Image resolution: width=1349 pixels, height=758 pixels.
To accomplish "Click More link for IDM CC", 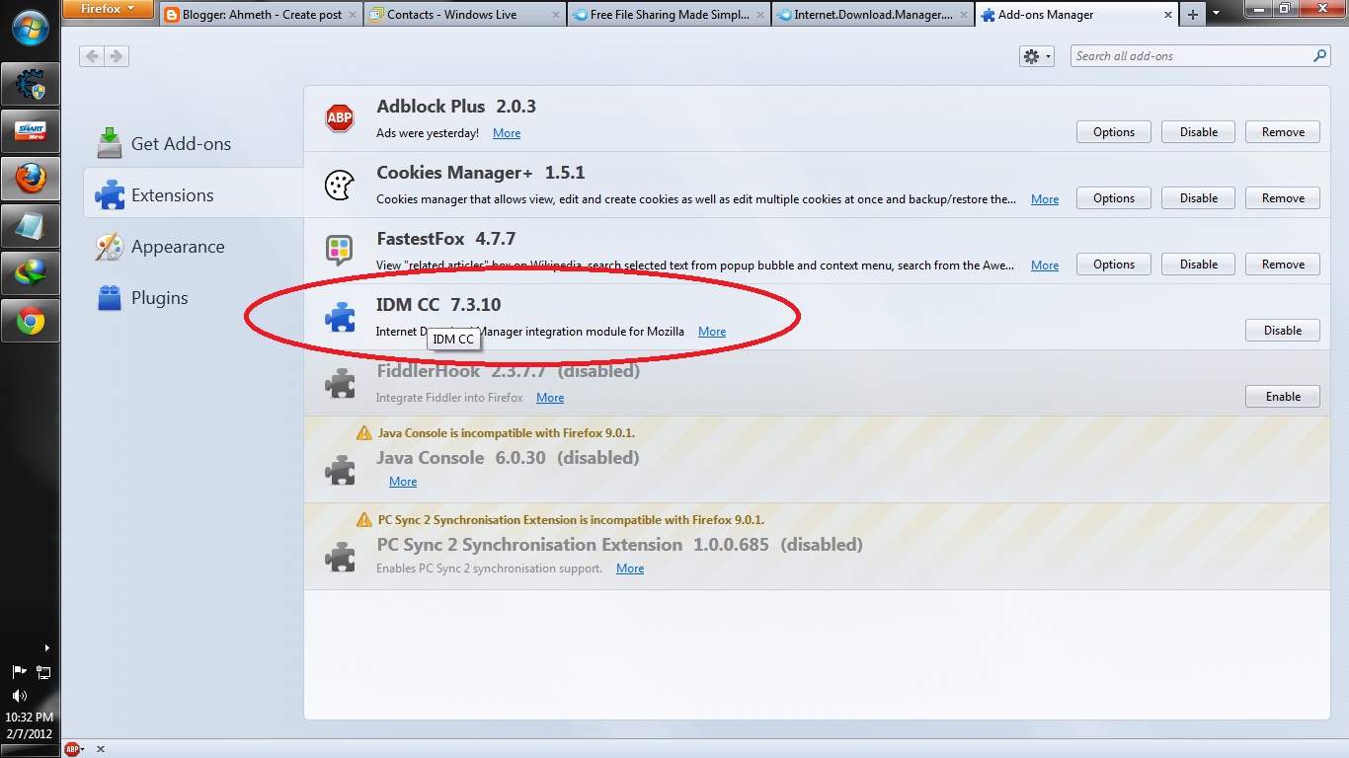I will (712, 332).
